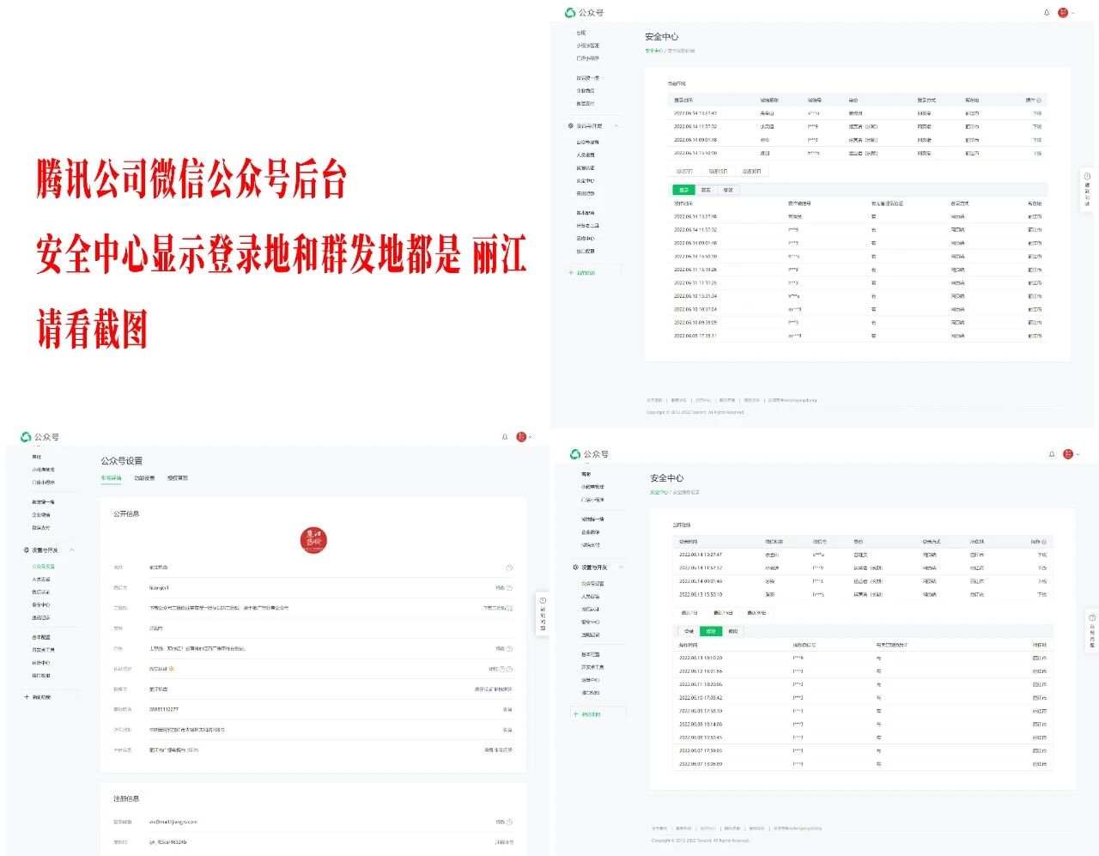Click 安全中心 breadcrumb link in 登录-tab screenshot
The image size is (1099, 856).
click(653, 51)
